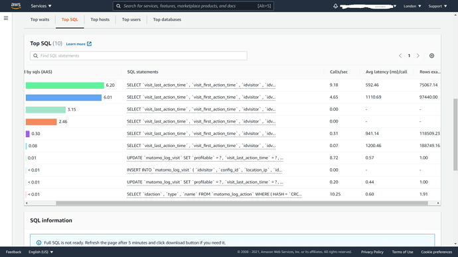
Task: Open the Learn more link
Action: click(x=76, y=44)
